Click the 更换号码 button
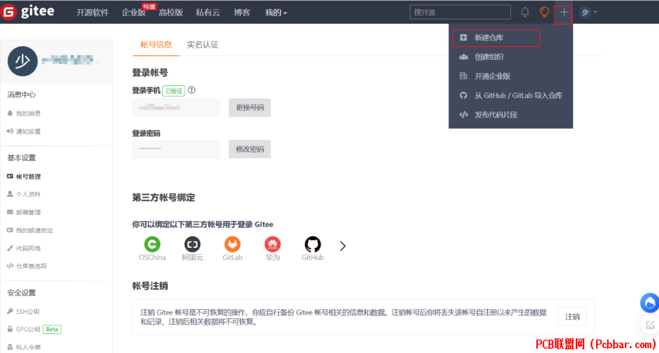 click(x=250, y=107)
